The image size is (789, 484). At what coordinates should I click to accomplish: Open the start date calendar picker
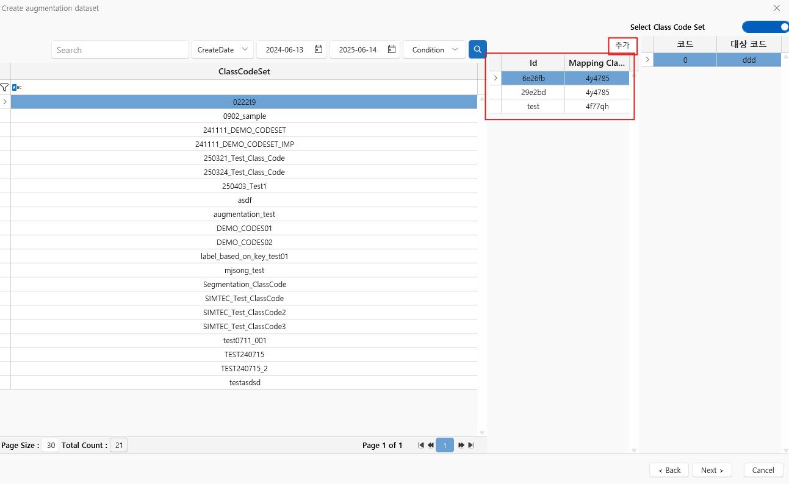coord(319,49)
